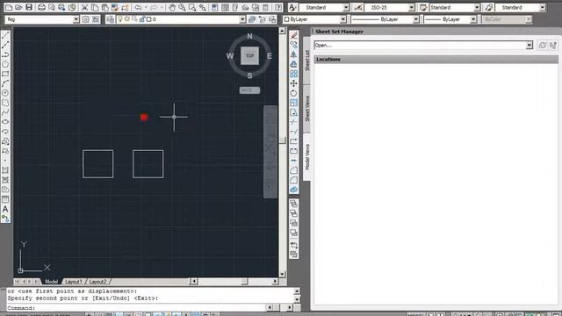This screenshot has height=316, width=562.
Task: Select the Arc draw tool
Action: [5, 83]
